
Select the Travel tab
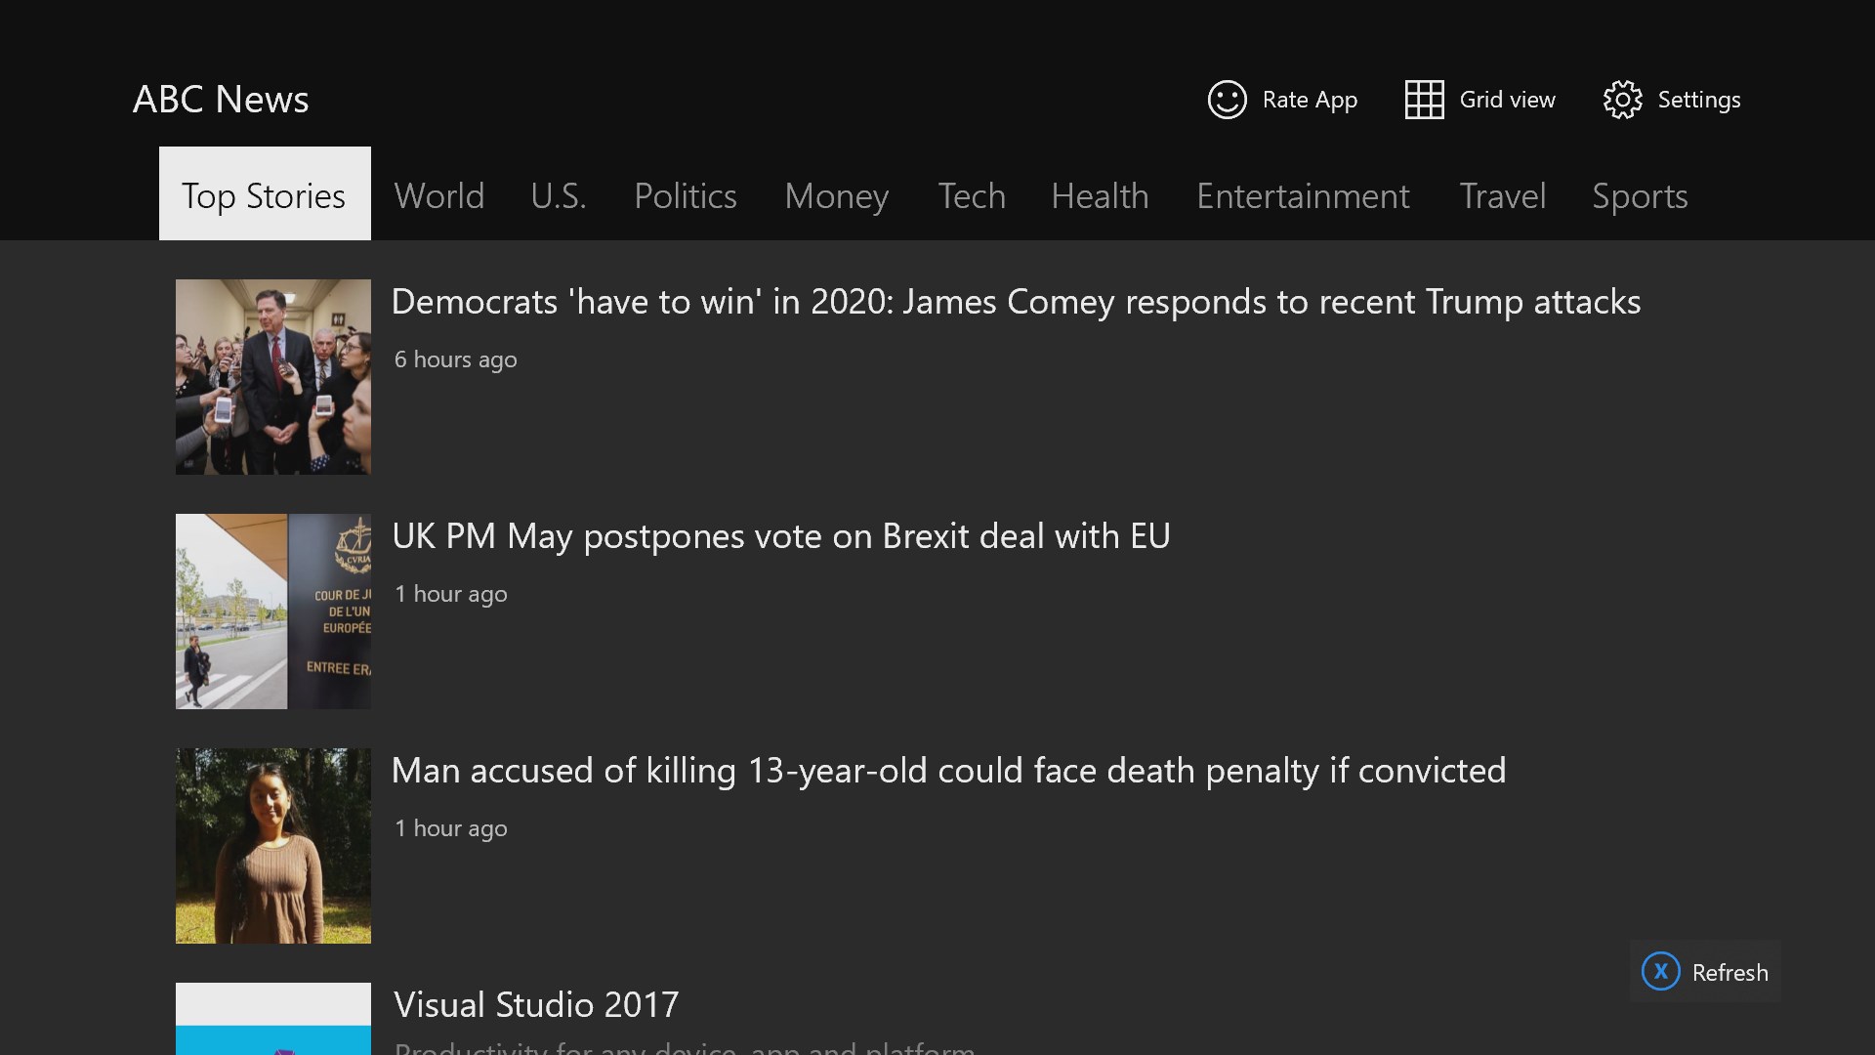coord(1502,195)
